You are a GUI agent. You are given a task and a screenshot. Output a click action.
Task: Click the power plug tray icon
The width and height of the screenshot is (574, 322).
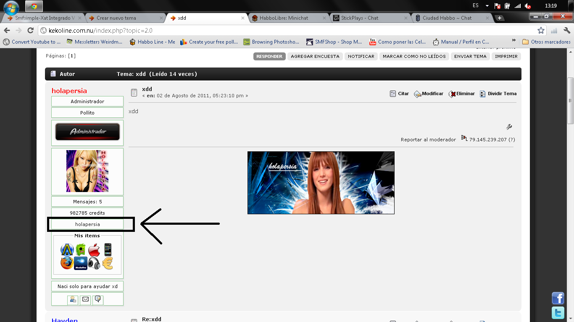pyautogui.click(x=508, y=6)
